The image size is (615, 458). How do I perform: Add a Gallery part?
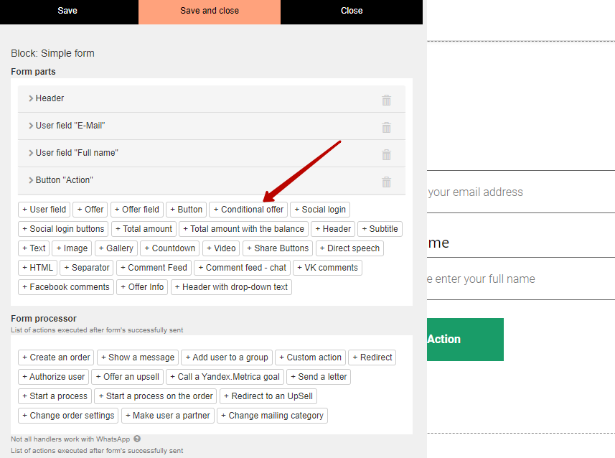(x=116, y=248)
